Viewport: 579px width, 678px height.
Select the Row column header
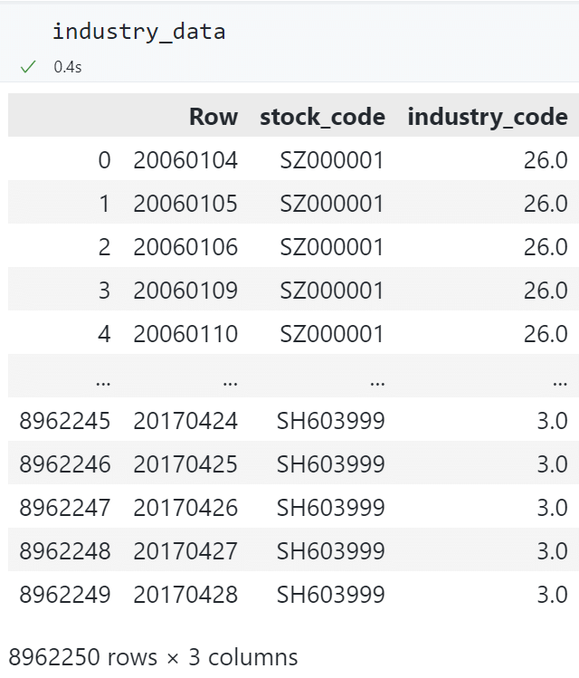tap(213, 117)
